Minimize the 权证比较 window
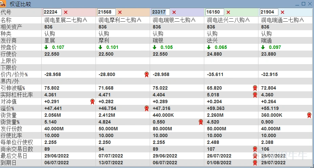Viewport: 314px width, 168px height. (298, 4)
